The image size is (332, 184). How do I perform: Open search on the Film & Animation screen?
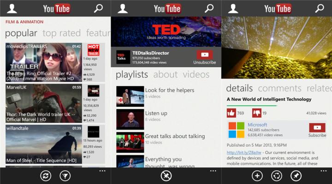98,8
